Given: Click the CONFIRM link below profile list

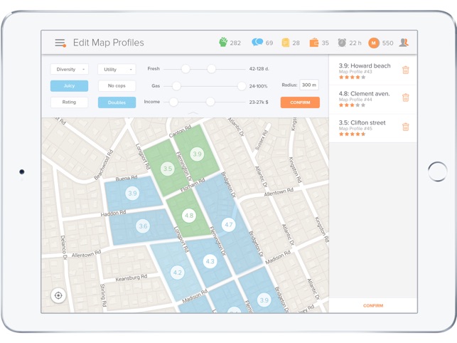Looking at the screenshot, I should (373, 305).
